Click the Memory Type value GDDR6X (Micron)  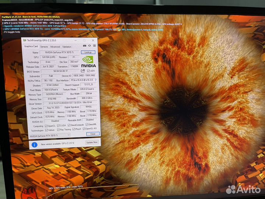click(x=54, y=94)
